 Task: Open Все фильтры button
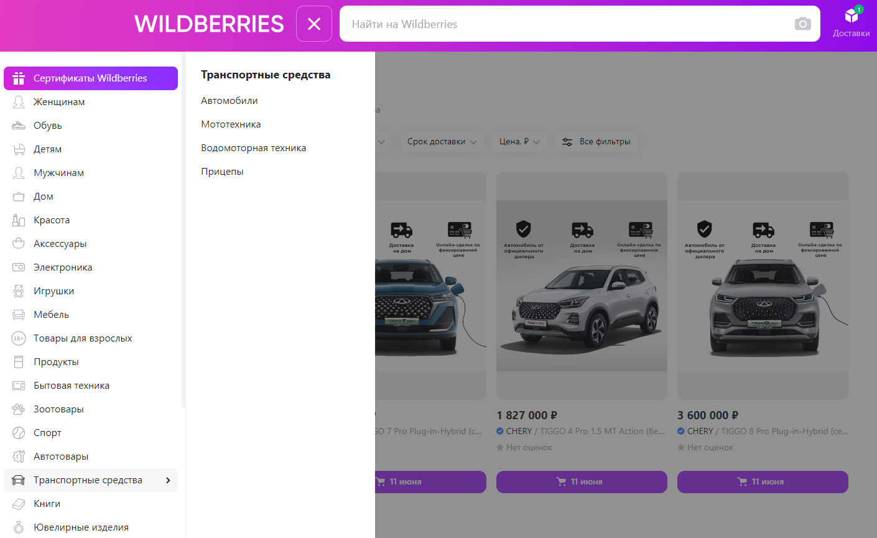pos(596,142)
